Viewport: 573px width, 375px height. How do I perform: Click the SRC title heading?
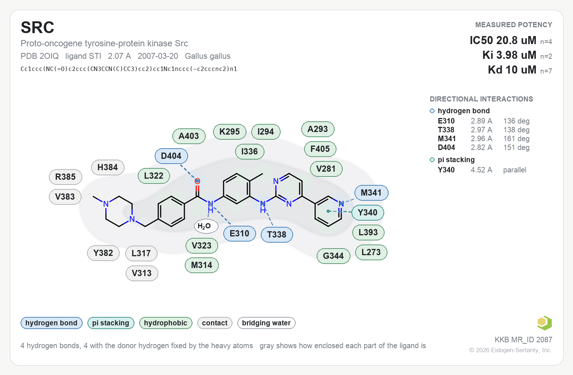click(x=37, y=28)
